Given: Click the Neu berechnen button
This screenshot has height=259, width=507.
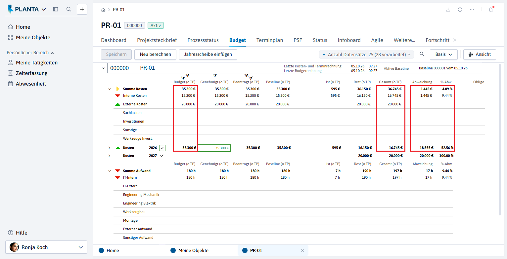Looking at the screenshot, I should [x=156, y=54].
